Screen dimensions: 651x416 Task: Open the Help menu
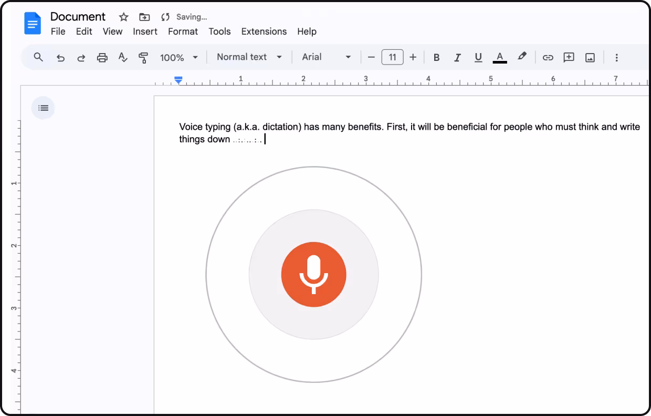click(307, 32)
